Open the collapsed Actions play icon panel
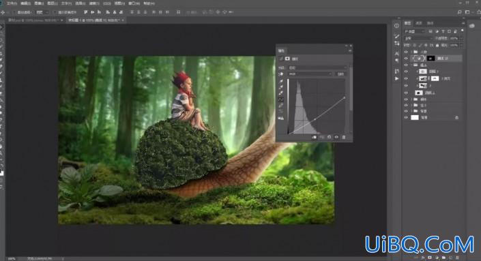Viewport: 481px width, 261px height. [396, 79]
